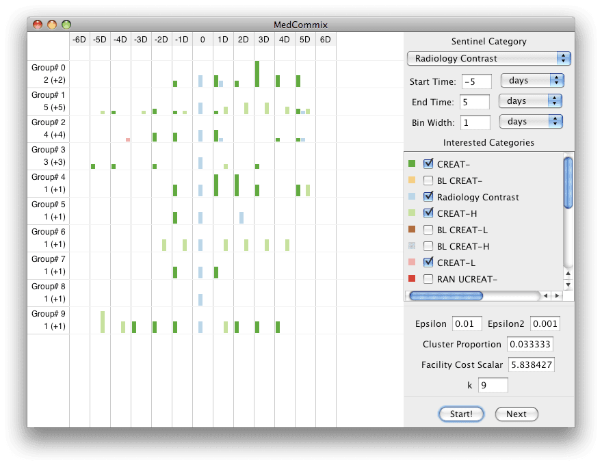The image size is (602, 465).
Task: Open the Sentinel Category dropdown
Action: (488, 58)
